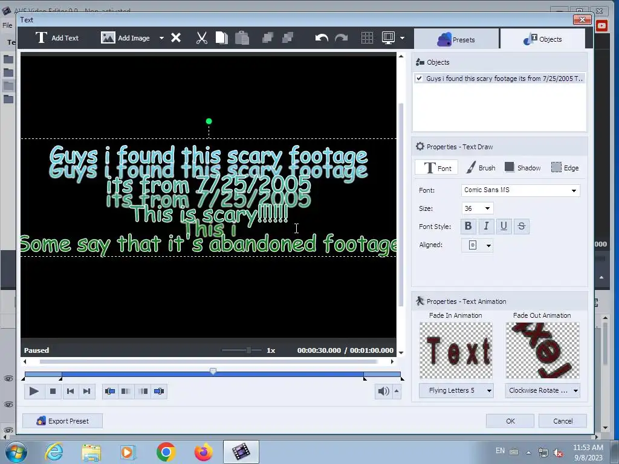
Task: Toggle the grid lines icon
Action: 367,38
